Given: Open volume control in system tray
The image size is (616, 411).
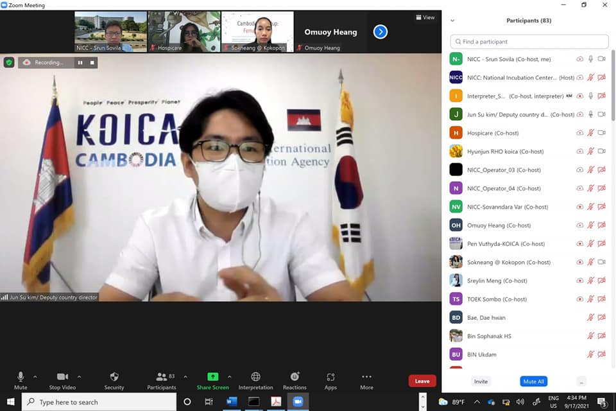Looking at the screenshot, I should tap(520, 402).
